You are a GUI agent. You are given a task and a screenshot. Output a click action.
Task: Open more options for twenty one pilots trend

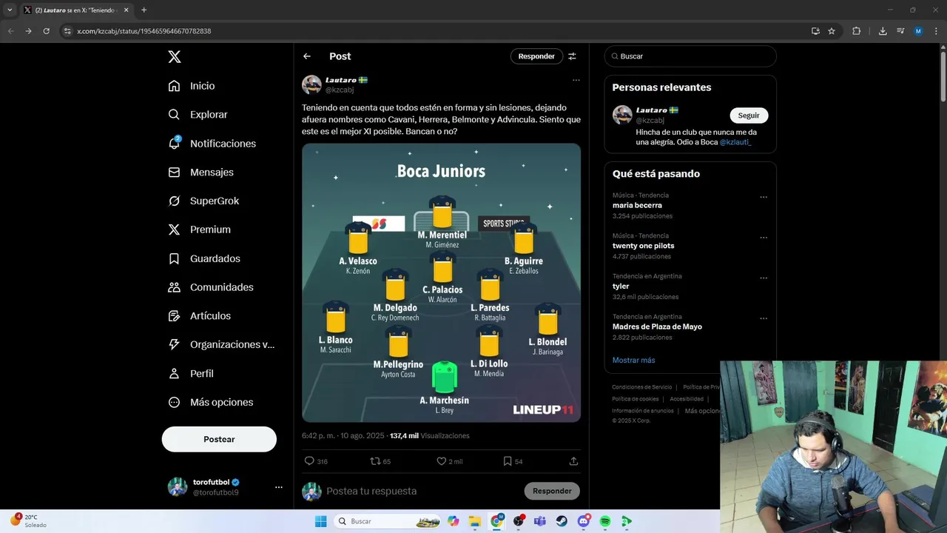(x=764, y=238)
